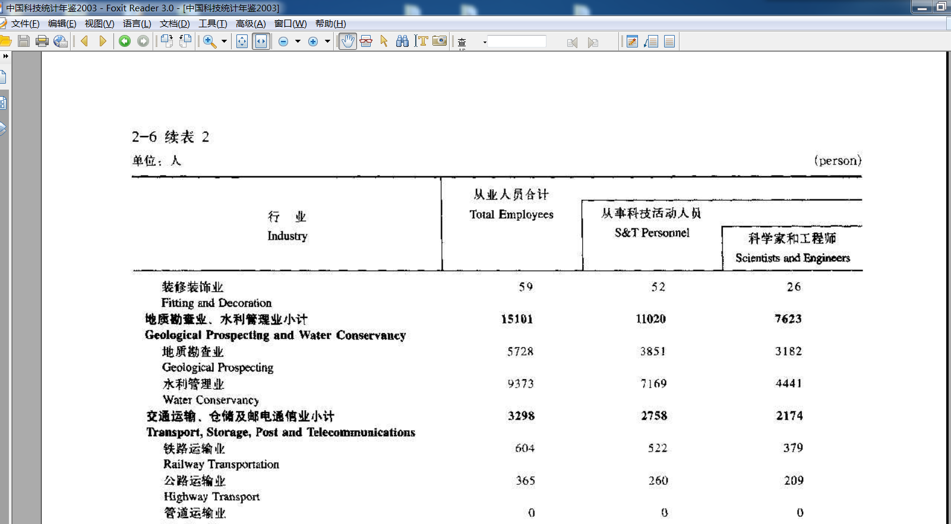Image resolution: width=951 pixels, height=524 pixels.
Task: Zoom out with the minus circle button
Action: click(283, 42)
